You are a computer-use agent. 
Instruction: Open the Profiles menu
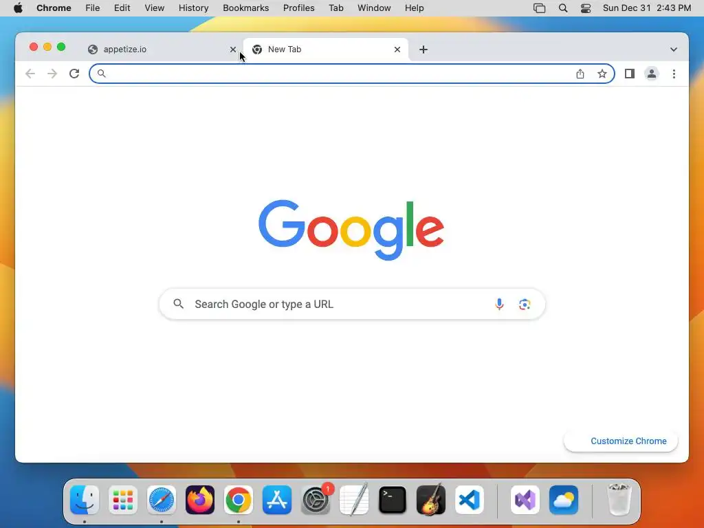tap(298, 8)
